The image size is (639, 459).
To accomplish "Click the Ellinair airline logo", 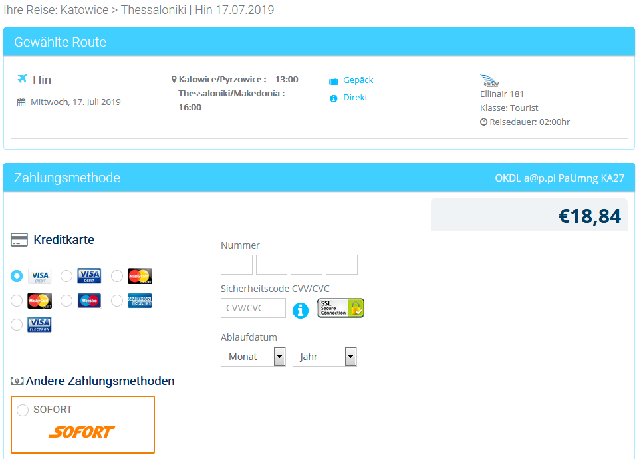I will pyautogui.click(x=489, y=80).
